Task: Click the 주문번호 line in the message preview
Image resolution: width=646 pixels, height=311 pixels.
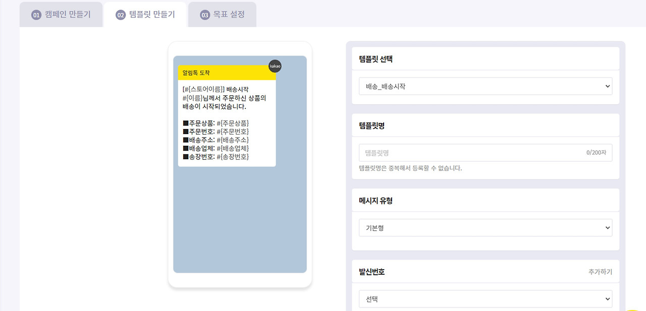Action: (x=216, y=132)
